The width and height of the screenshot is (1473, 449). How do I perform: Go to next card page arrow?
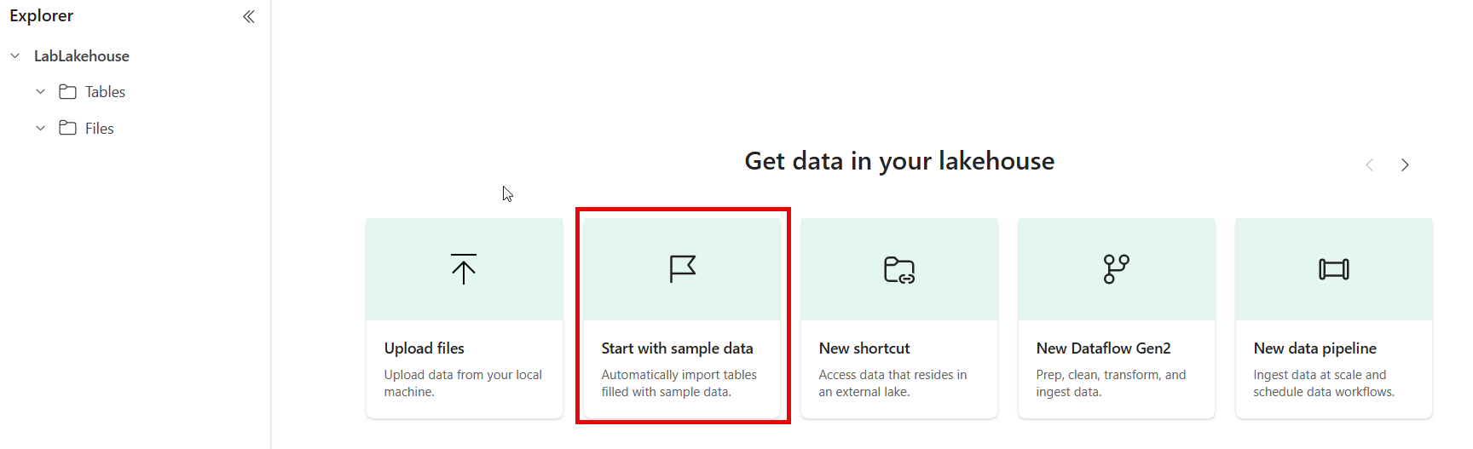pos(1405,165)
